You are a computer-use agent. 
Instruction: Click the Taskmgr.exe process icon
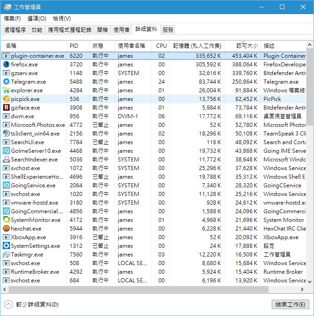click(6, 255)
